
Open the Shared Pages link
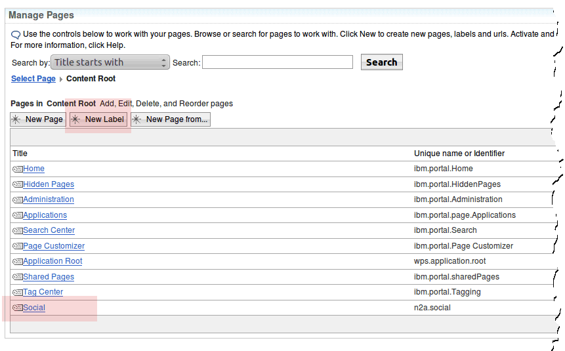point(49,277)
